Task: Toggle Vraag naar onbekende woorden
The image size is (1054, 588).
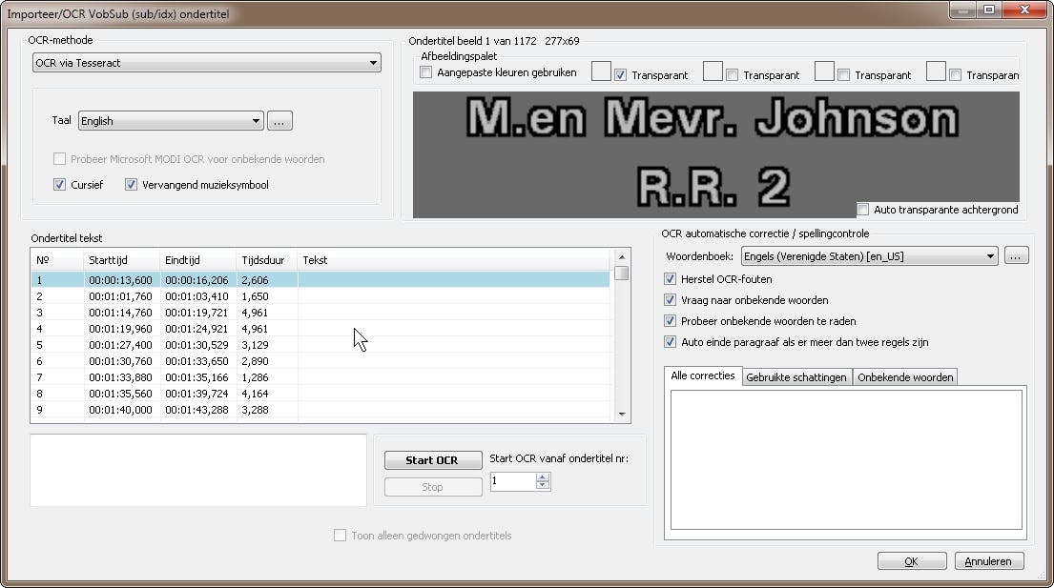Action: (x=671, y=300)
